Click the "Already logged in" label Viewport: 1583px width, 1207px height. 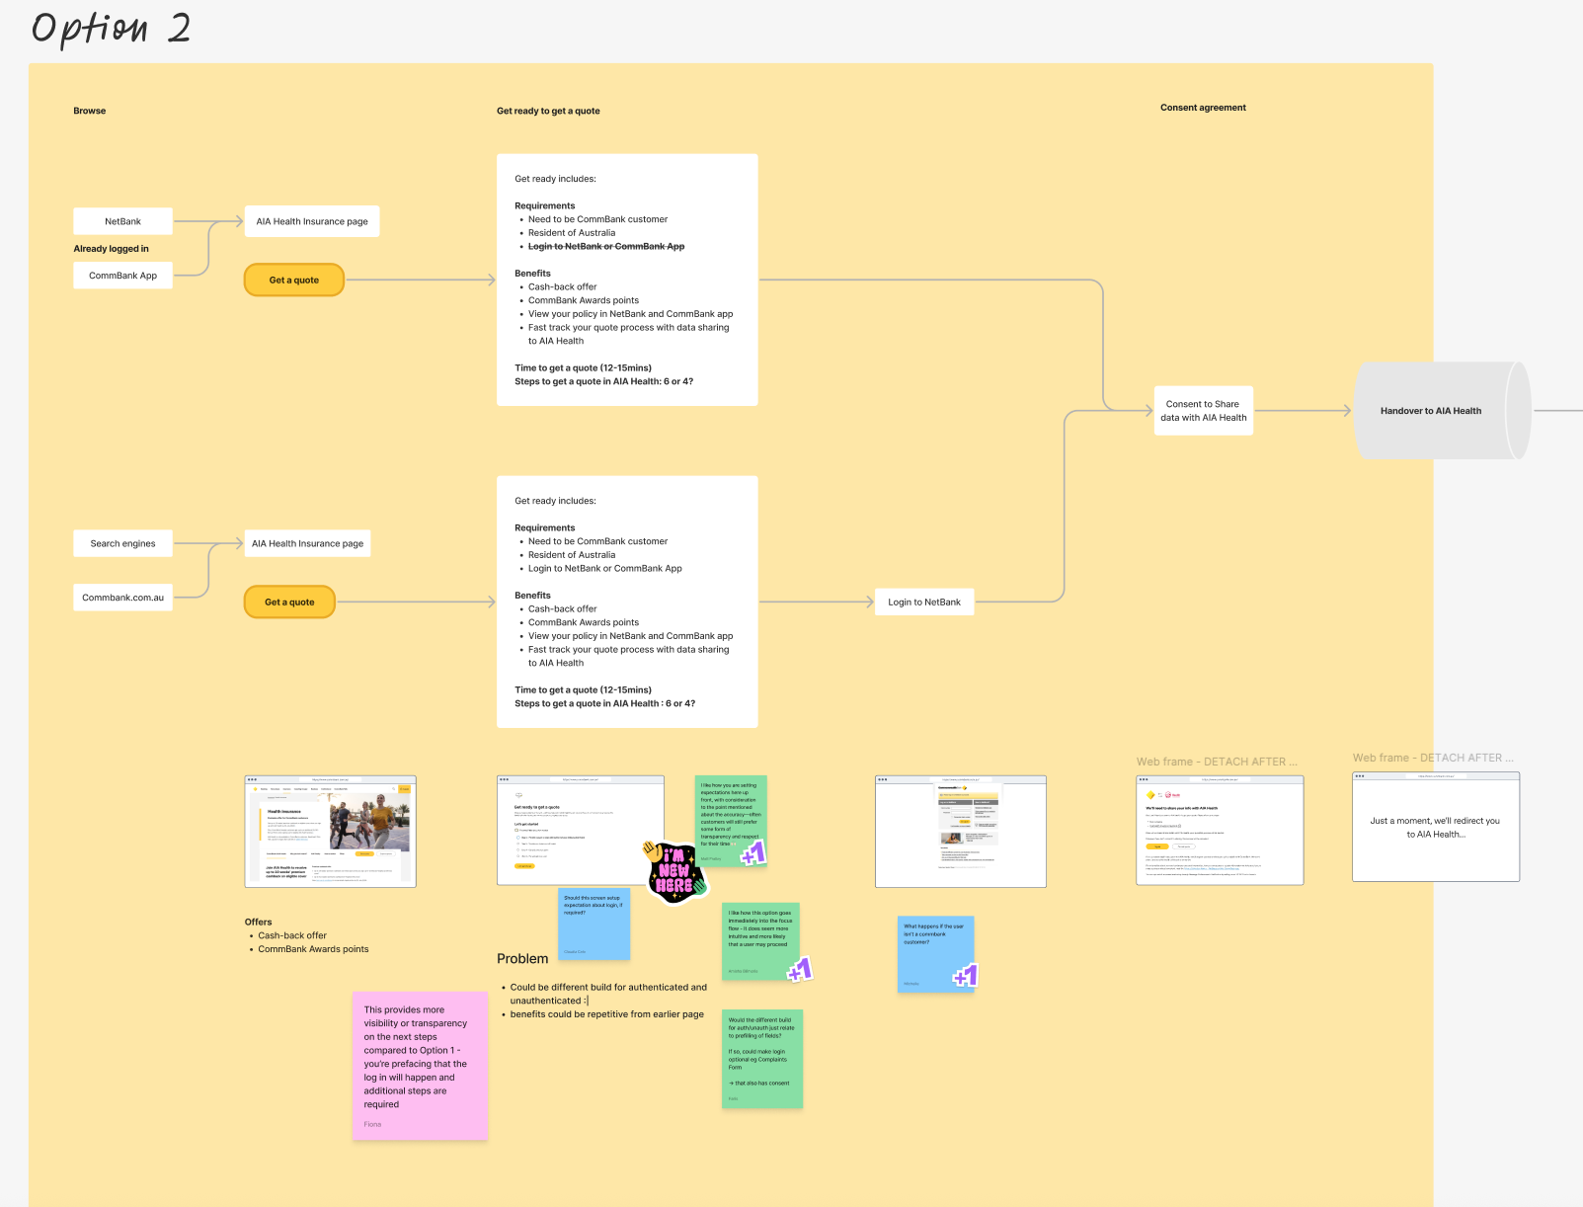tap(111, 249)
